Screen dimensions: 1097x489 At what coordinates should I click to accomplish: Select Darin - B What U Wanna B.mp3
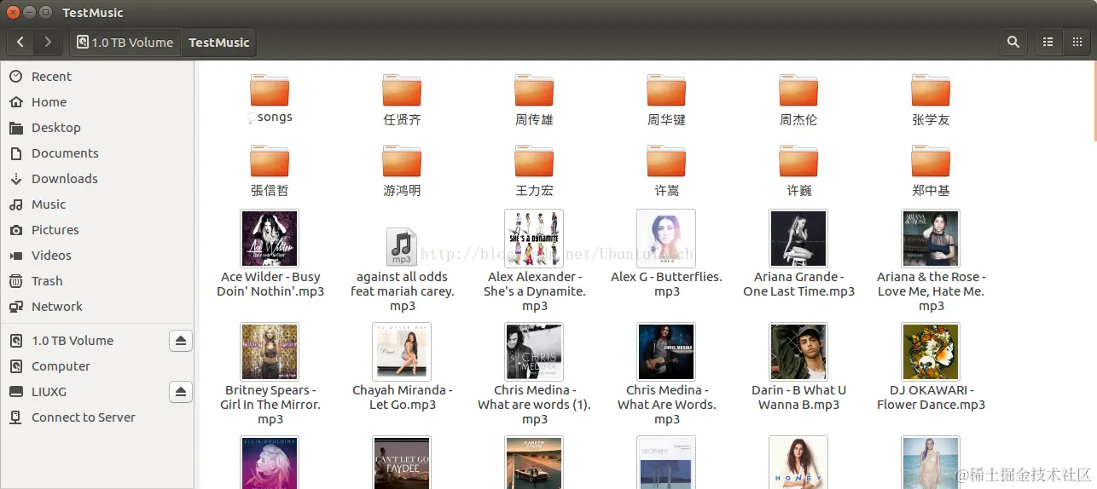click(x=798, y=367)
